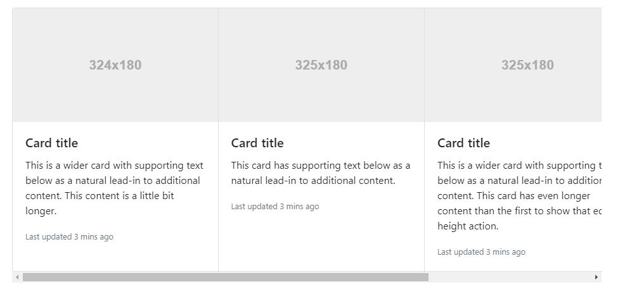Select the middle card's 325x180 image
This screenshot has width=620, height=292.
tap(321, 65)
